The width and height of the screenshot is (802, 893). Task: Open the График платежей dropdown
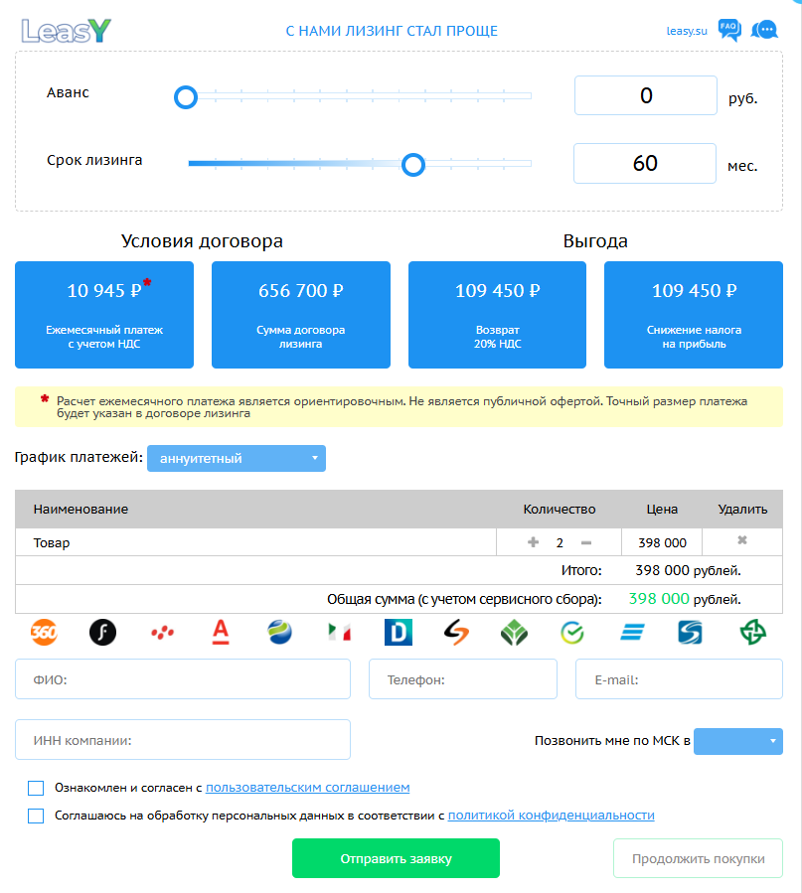[x=237, y=458]
